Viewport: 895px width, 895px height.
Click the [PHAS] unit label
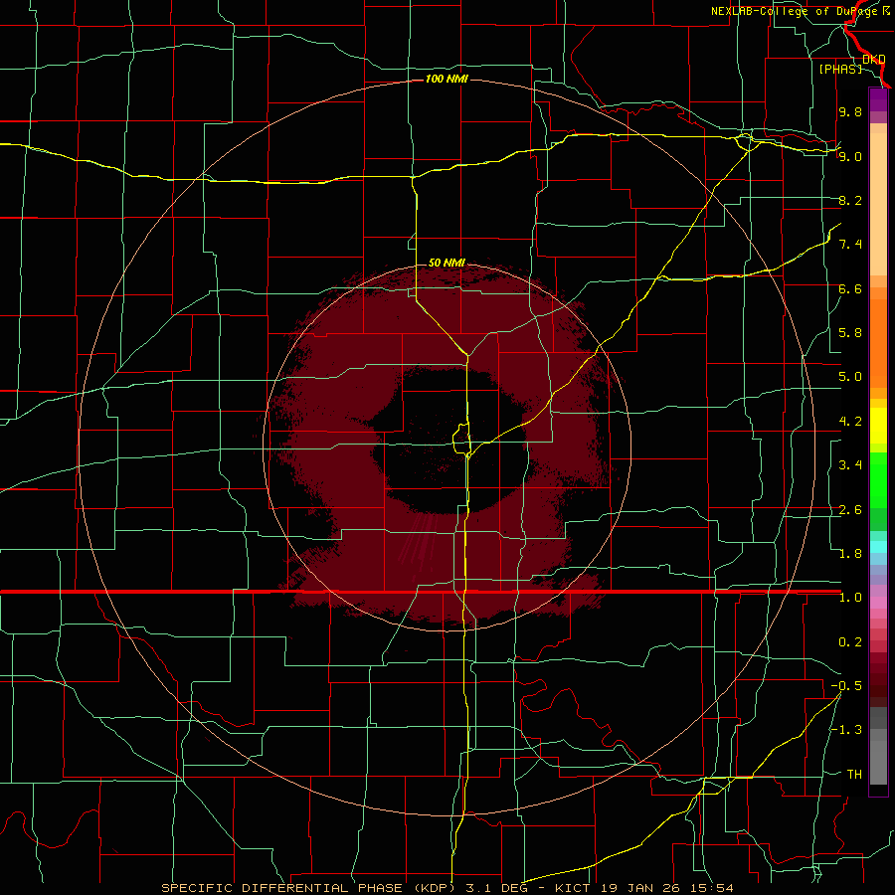[840, 69]
